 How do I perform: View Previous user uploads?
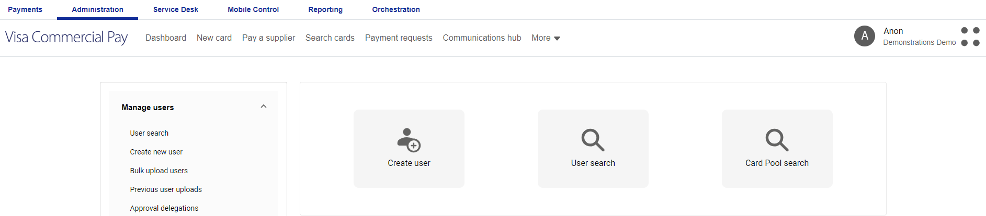(166, 189)
